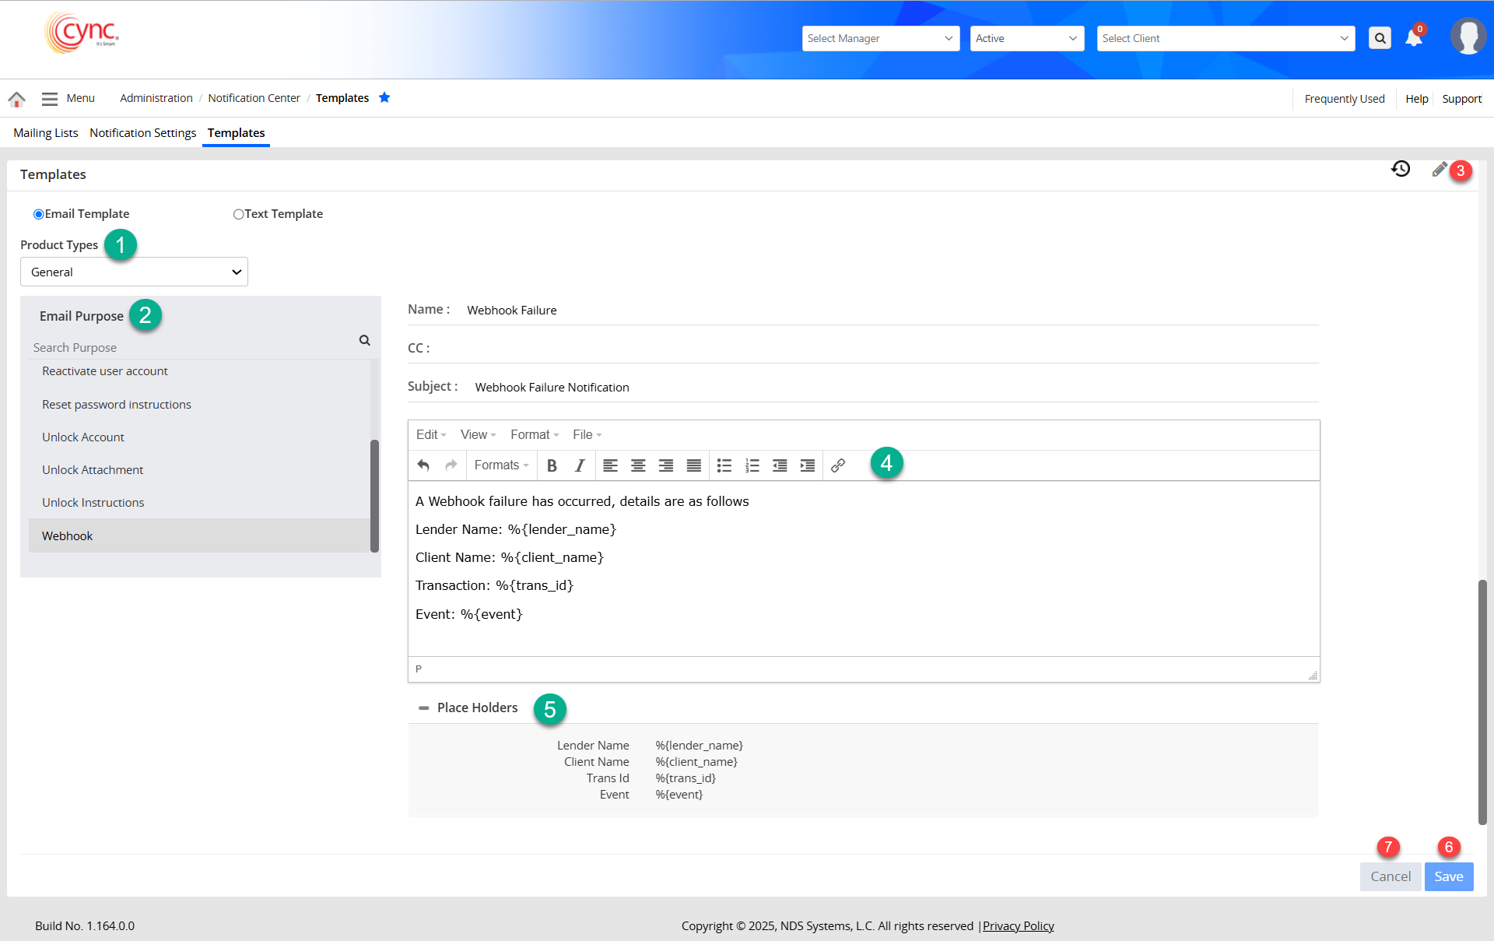Select the Text Template radio button
The image size is (1494, 941).
(x=238, y=214)
